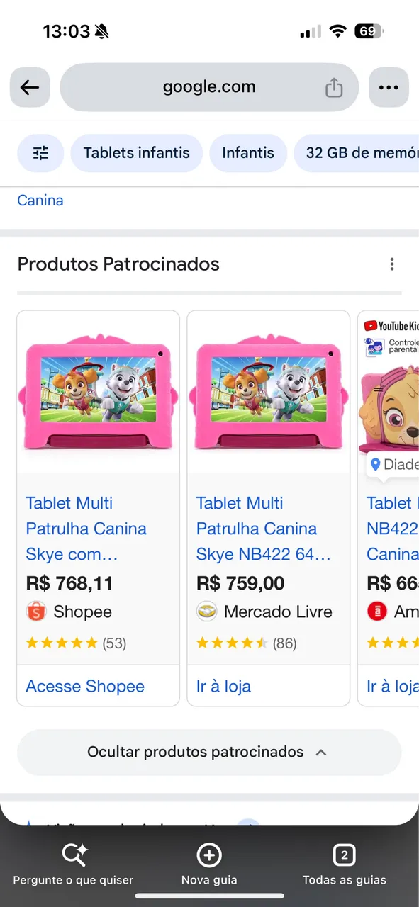Open the three-dot browser menu
The image size is (419, 907).
pyautogui.click(x=389, y=87)
